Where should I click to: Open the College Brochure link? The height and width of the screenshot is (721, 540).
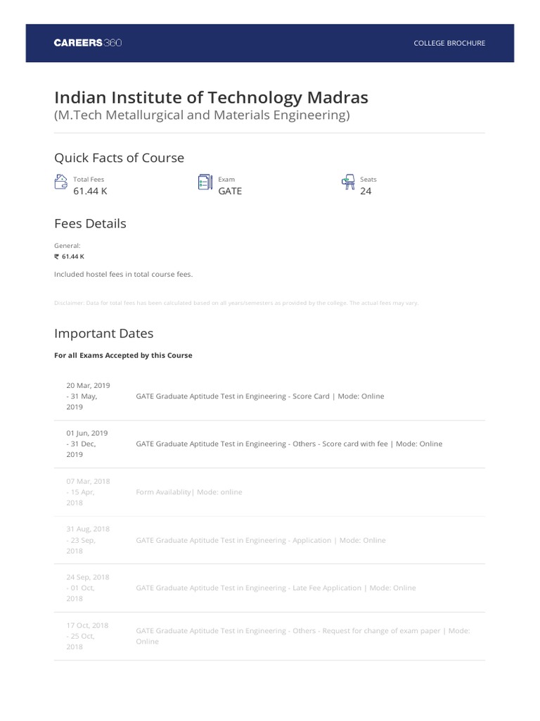point(449,43)
